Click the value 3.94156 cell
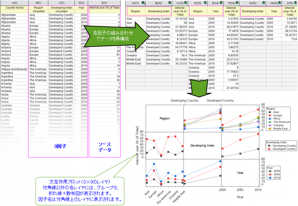Image resolution: width=298 pixels, height=206 pixels. (290, 19)
